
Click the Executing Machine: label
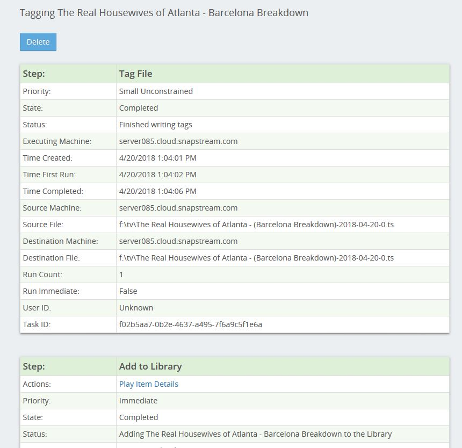(57, 141)
